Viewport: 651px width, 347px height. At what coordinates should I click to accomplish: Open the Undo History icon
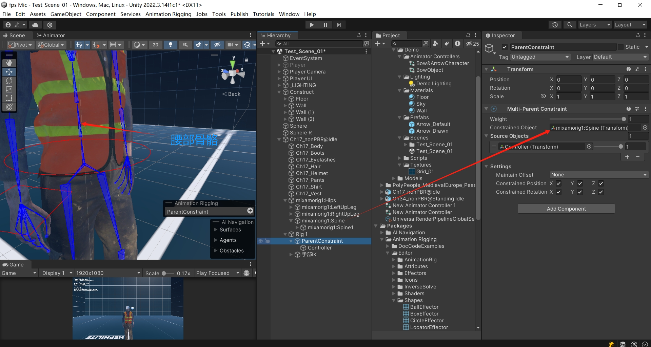click(555, 25)
